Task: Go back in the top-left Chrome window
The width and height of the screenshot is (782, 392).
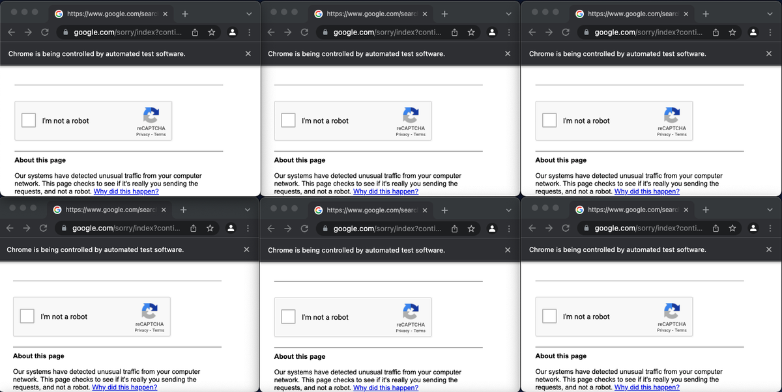Action: (x=11, y=32)
